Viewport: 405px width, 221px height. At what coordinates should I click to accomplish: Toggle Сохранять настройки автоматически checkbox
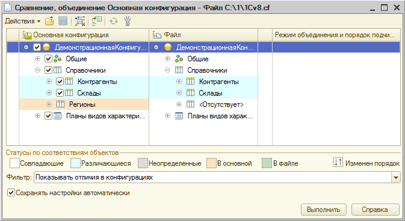(x=11, y=193)
